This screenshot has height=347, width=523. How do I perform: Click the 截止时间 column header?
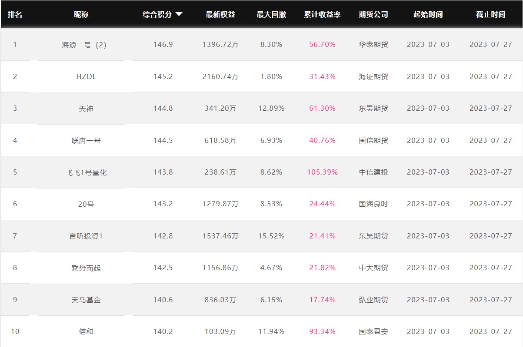coord(491,14)
